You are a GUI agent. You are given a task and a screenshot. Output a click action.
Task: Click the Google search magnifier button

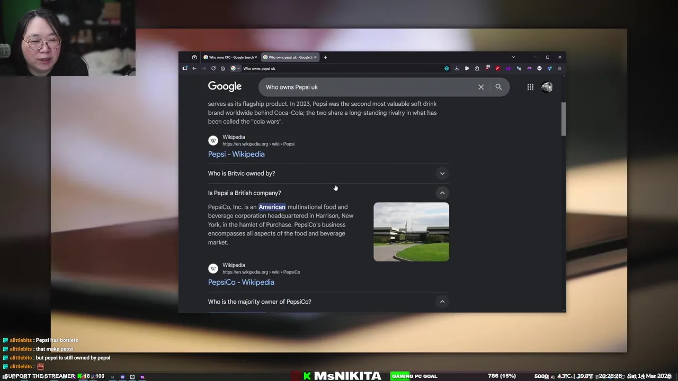[x=498, y=87]
